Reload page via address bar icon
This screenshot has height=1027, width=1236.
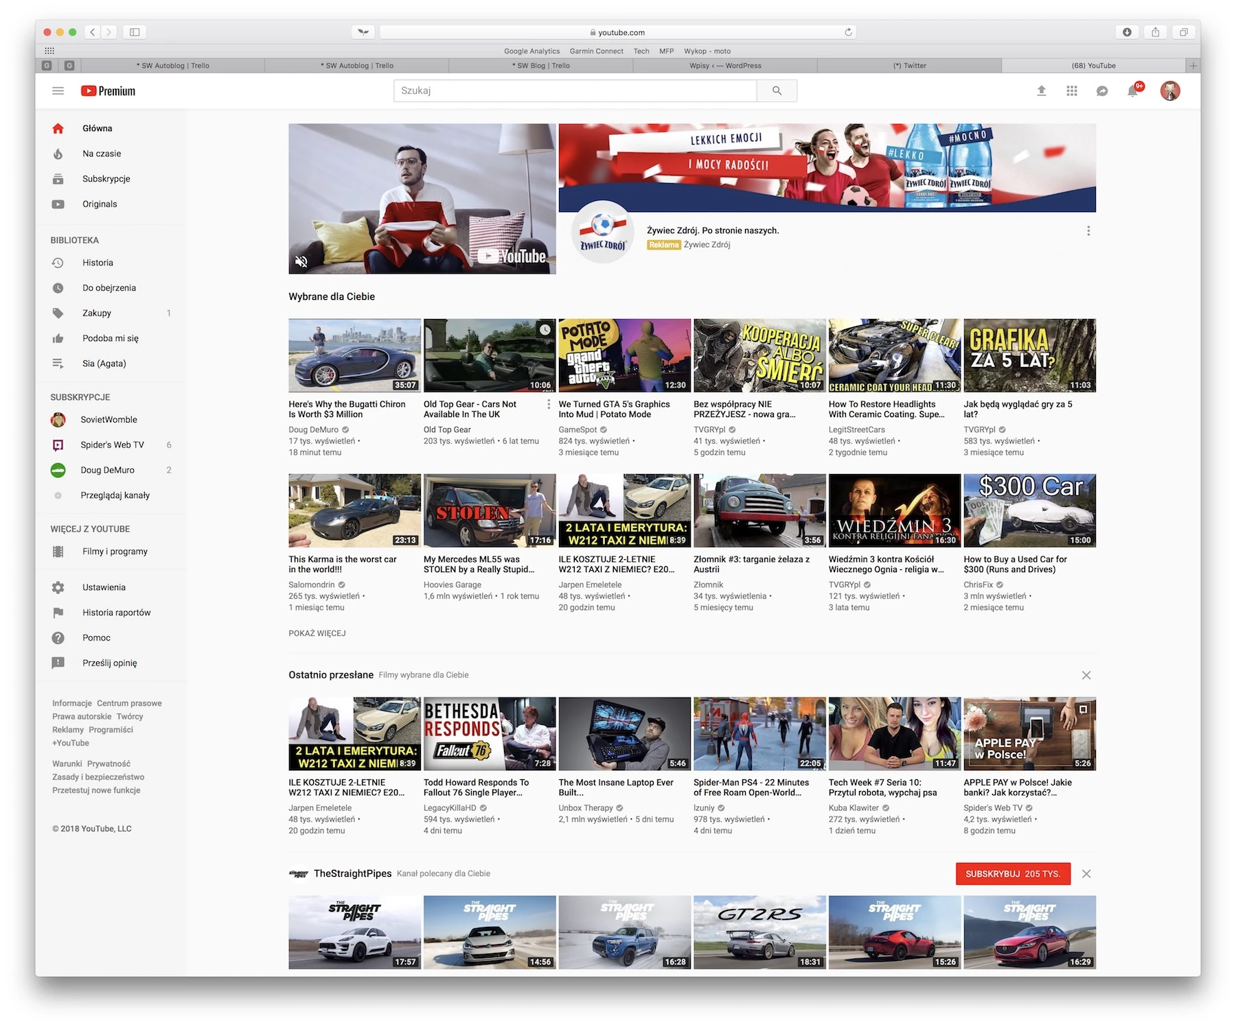[848, 32]
